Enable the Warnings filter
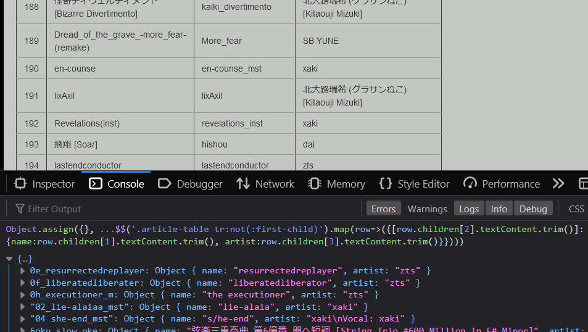This screenshot has height=332, width=588. (x=427, y=209)
